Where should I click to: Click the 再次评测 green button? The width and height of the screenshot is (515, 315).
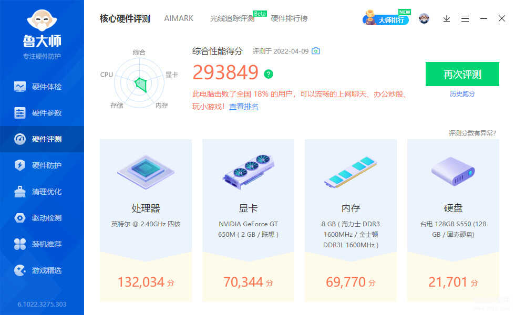tap(462, 74)
